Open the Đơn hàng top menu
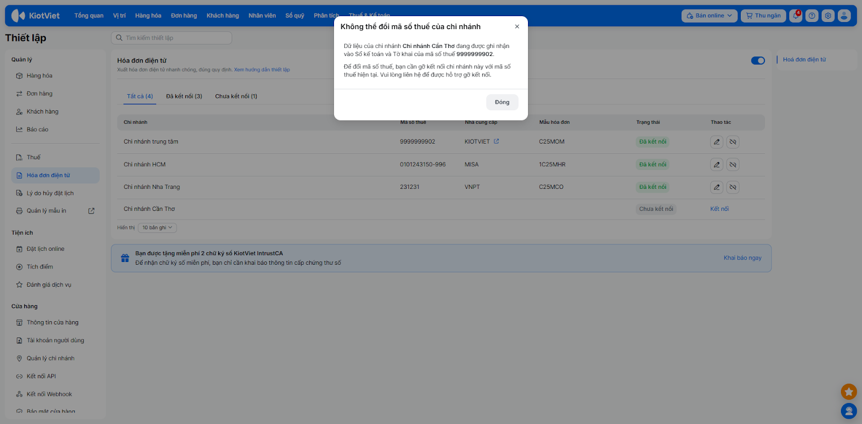The width and height of the screenshot is (862, 424). [x=184, y=16]
